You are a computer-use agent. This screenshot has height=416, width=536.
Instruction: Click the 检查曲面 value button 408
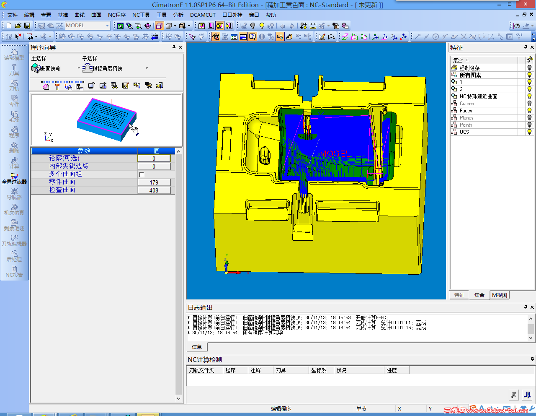click(x=154, y=190)
